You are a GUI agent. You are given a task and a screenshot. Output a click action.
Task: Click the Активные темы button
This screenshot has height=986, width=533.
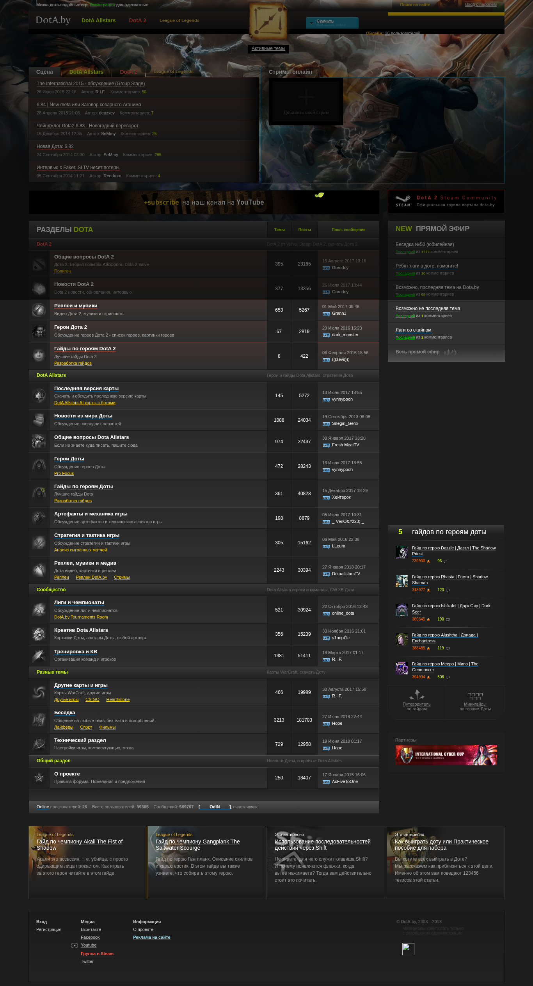(268, 48)
